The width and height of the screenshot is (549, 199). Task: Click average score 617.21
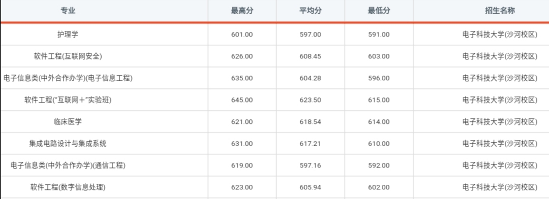tap(310, 144)
